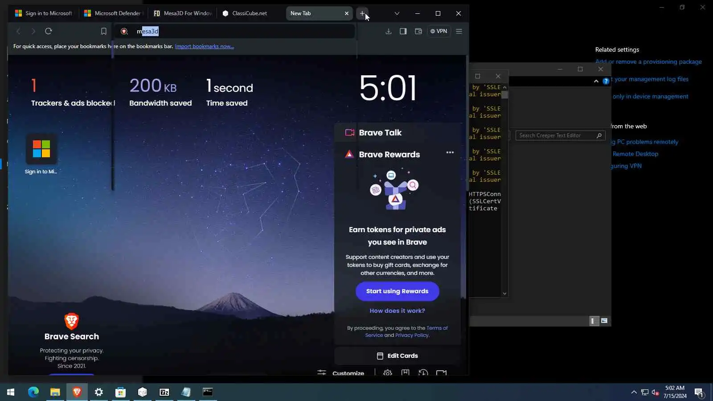The height and width of the screenshot is (401, 713).
Task: Open PC problems remotely link in Settings
Action: click(x=645, y=142)
